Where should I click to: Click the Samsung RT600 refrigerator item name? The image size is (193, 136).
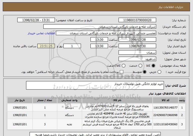coord(117,108)
